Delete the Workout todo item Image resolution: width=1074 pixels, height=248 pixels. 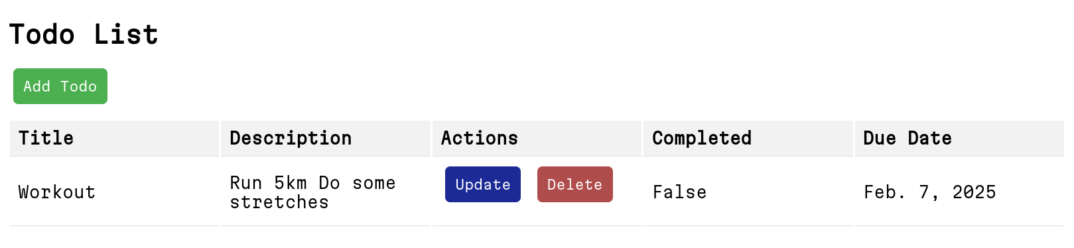(x=575, y=184)
